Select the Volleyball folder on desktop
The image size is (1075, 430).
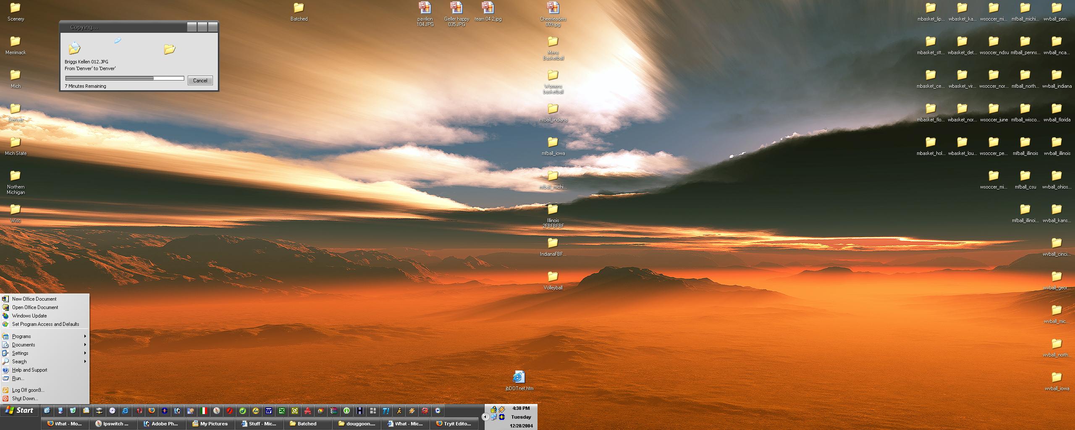[553, 277]
